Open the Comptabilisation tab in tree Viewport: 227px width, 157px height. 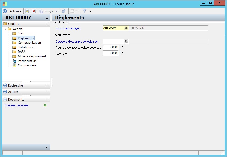point(29,43)
